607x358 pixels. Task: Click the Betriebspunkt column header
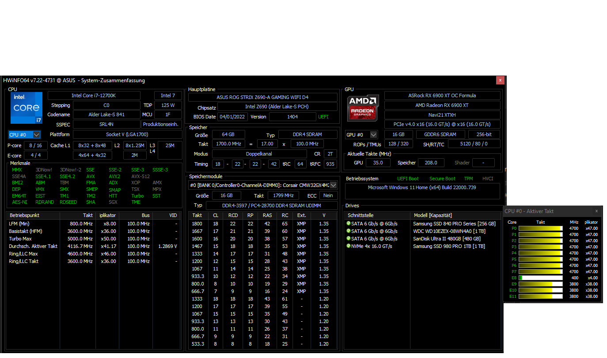33,216
